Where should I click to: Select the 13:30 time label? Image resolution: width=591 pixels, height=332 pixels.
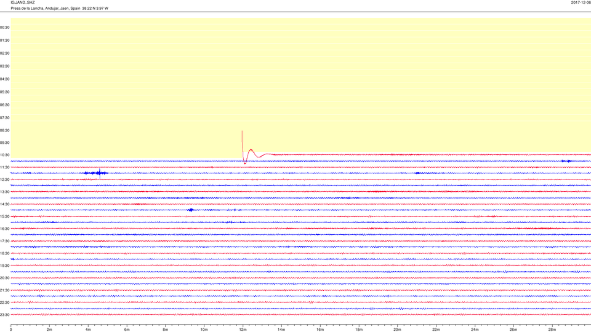coord(5,192)
